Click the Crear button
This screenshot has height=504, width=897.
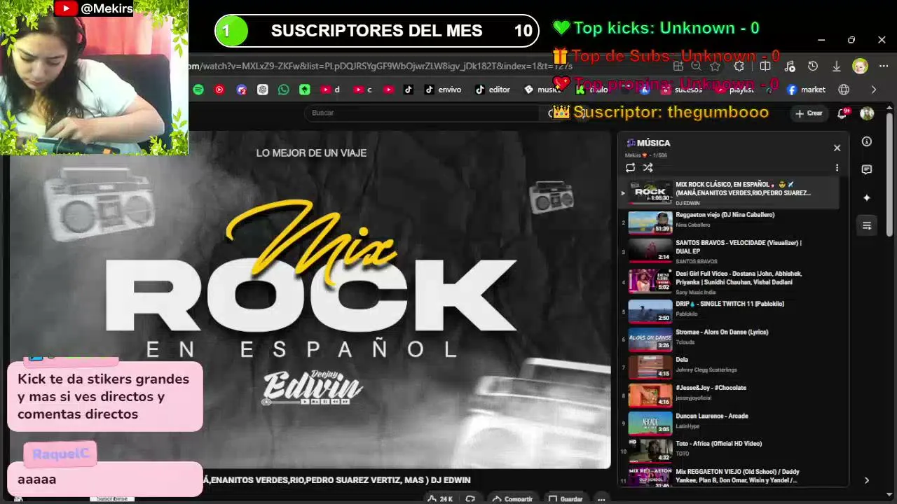pos(808,113)
